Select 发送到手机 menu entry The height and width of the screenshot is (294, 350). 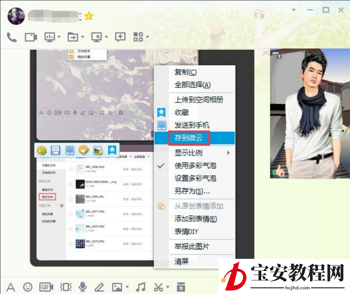pos(192,125)
